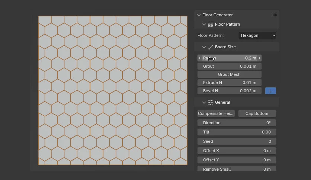
Task: Click the Grout 0.001 m field
Action: [230, 66]
